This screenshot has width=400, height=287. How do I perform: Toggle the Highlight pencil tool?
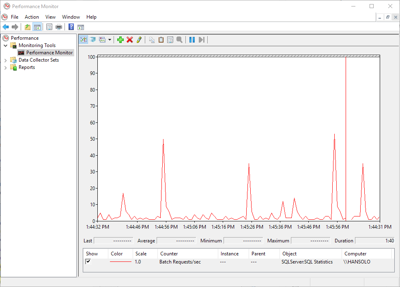[x=139, y=40]
